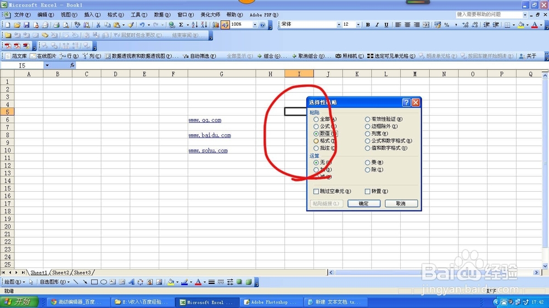Click the Copy icon
Viewport: 549px width, 308px height.
(x=108, y=25)
